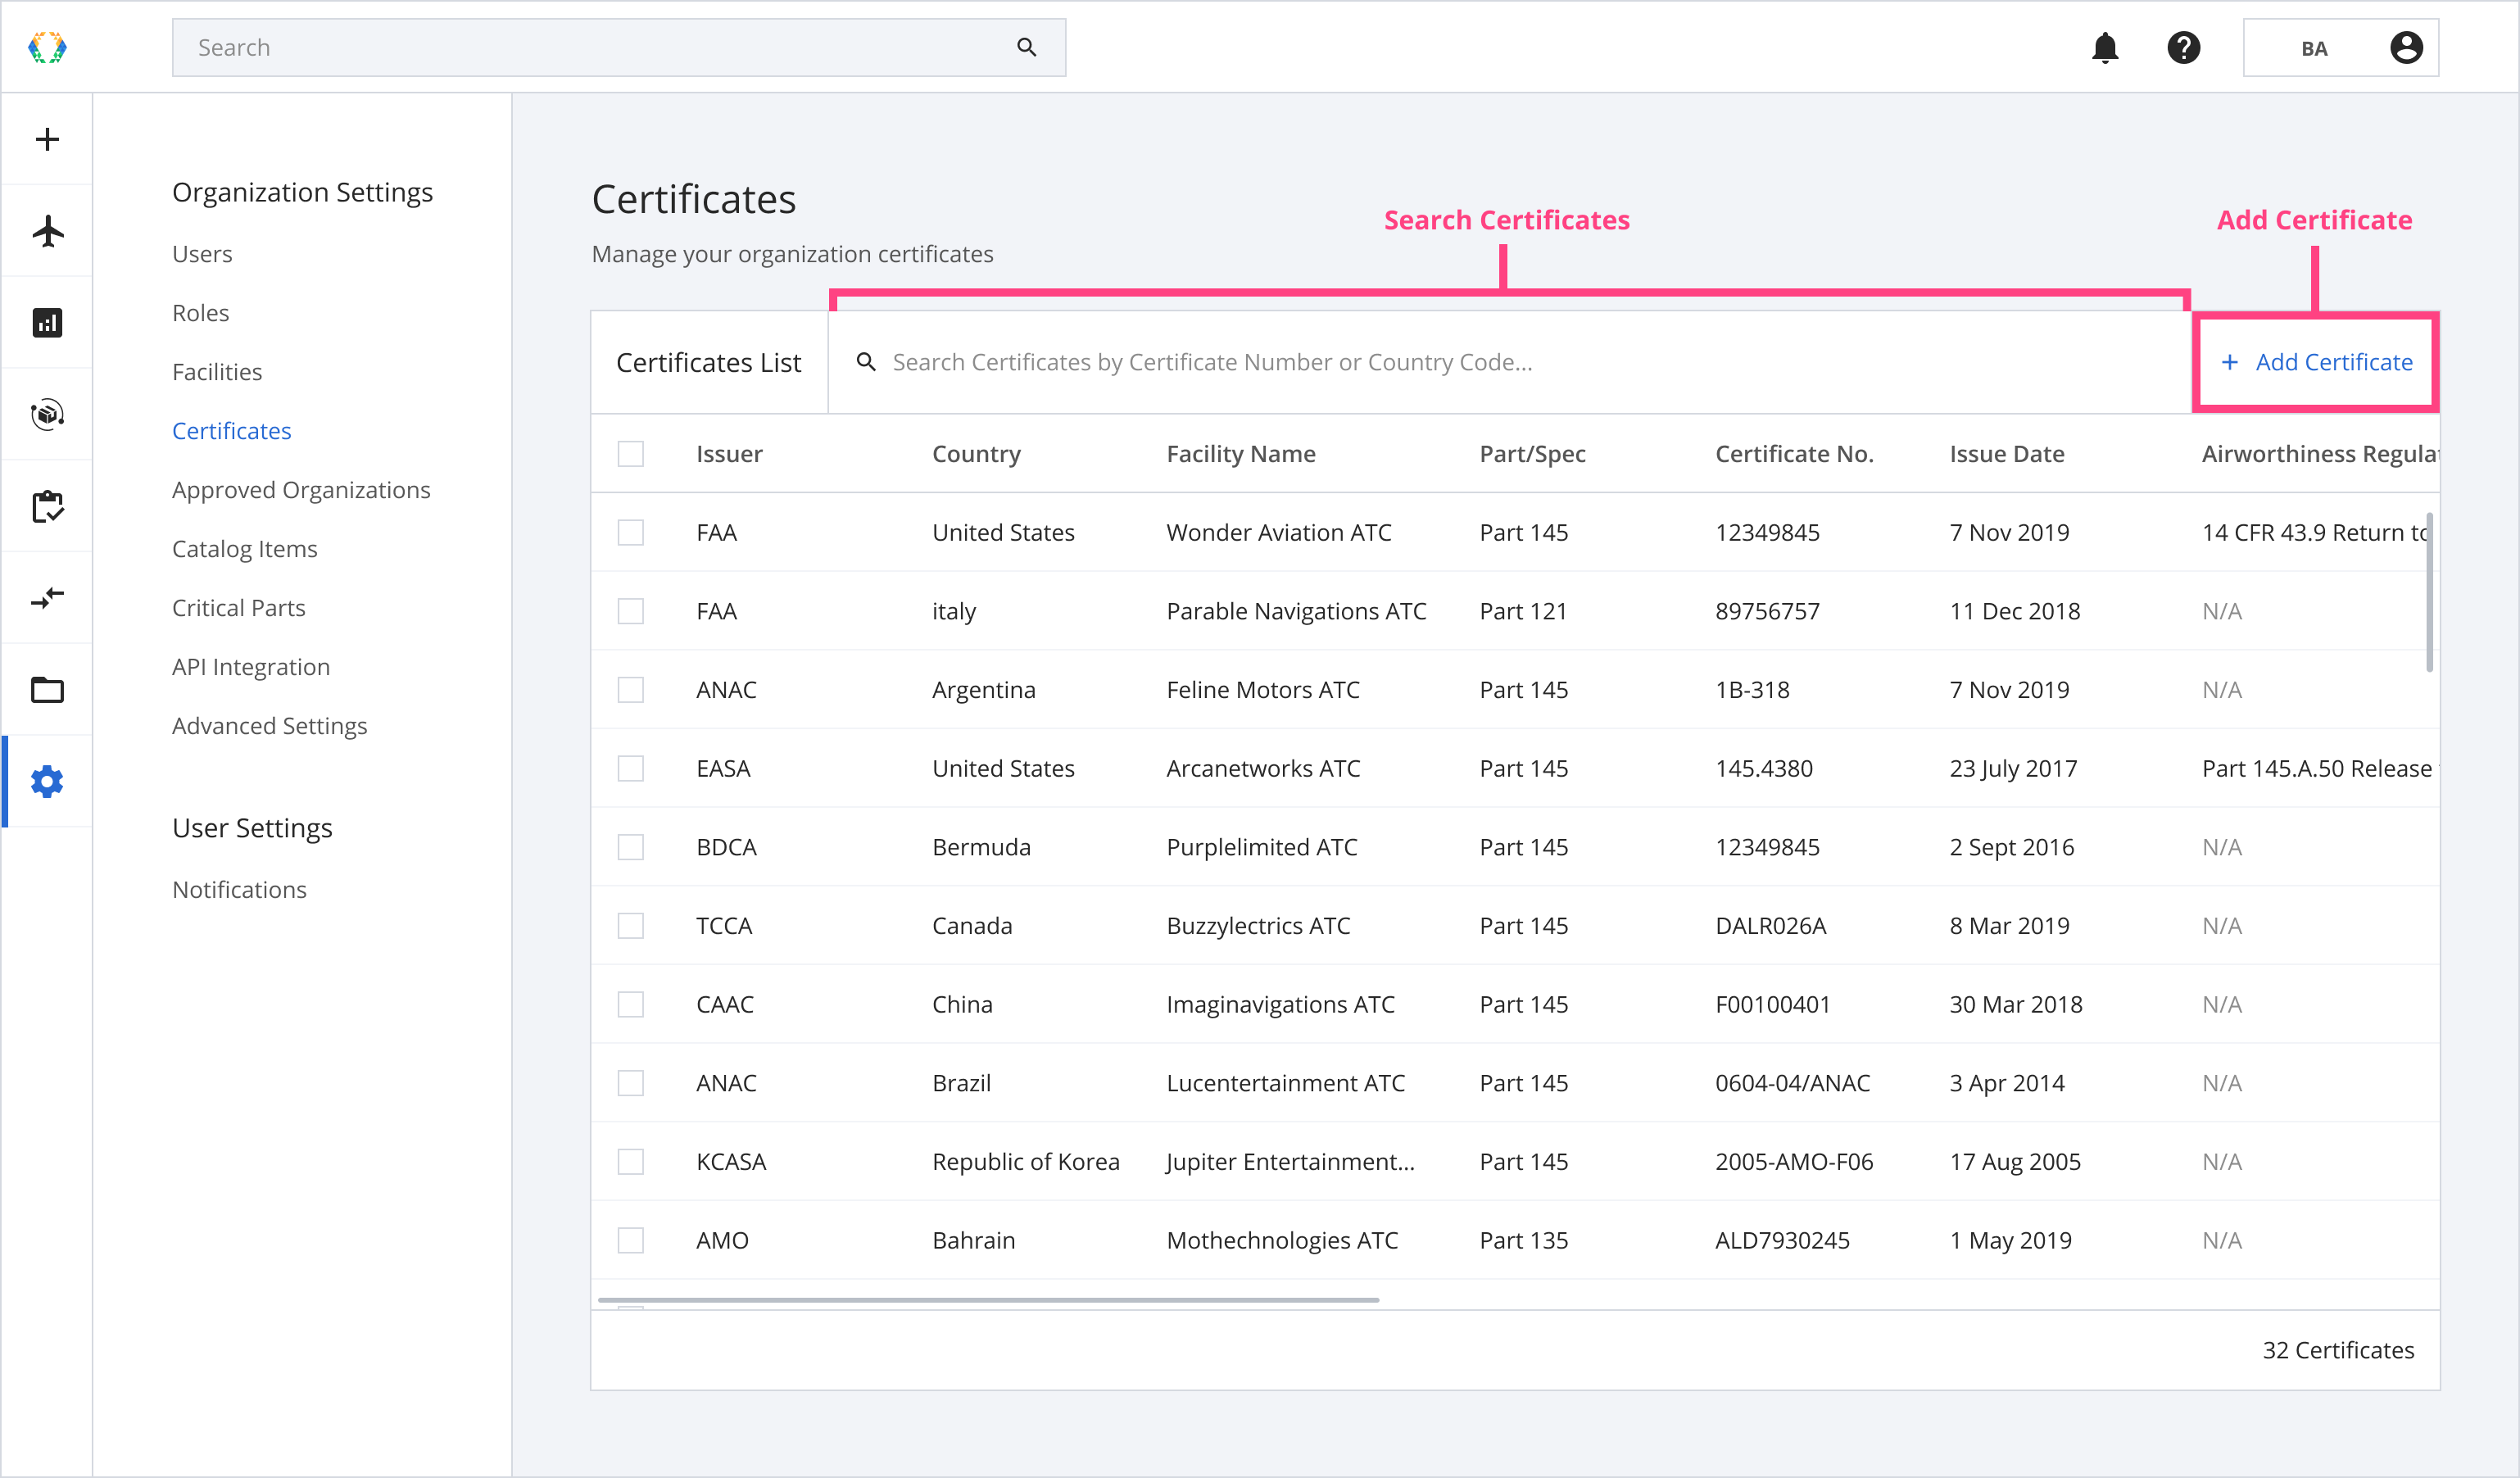Open Advanced Settings page
Screen dimensions: 2520x1478
(x=270, y=726)
